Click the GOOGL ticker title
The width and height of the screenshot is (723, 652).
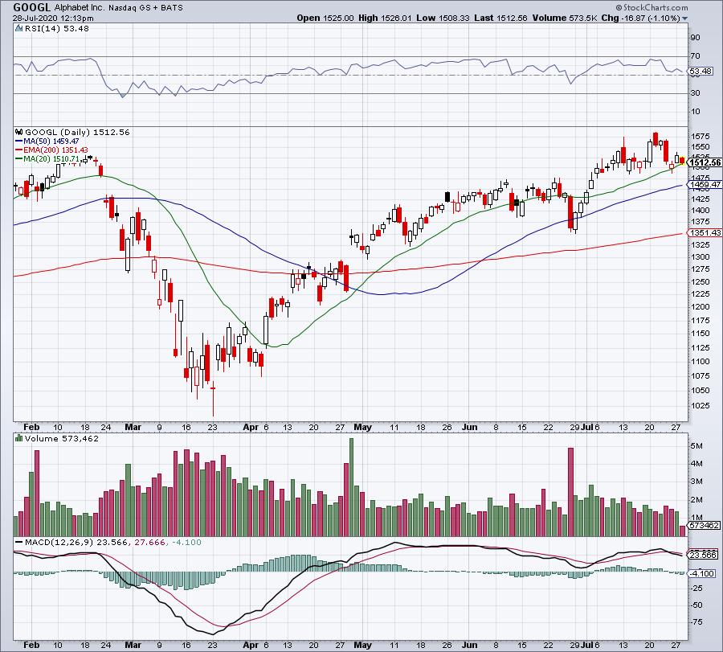click(32, 7)
